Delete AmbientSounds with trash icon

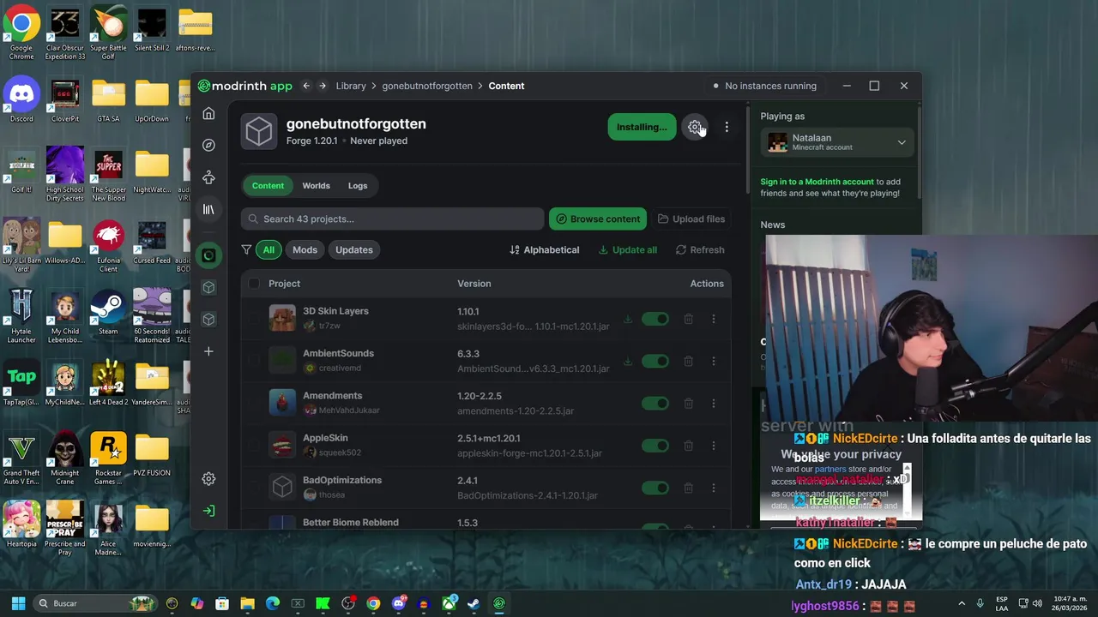(688, 361)
